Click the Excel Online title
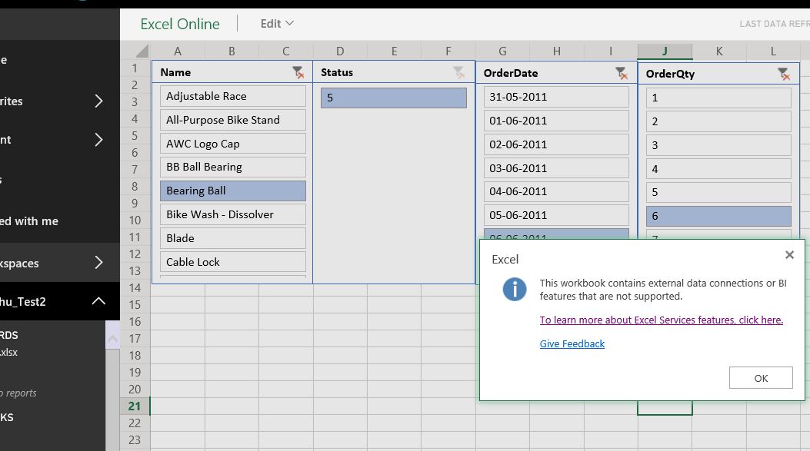810x451 pixels. click(x=180, y=24)
